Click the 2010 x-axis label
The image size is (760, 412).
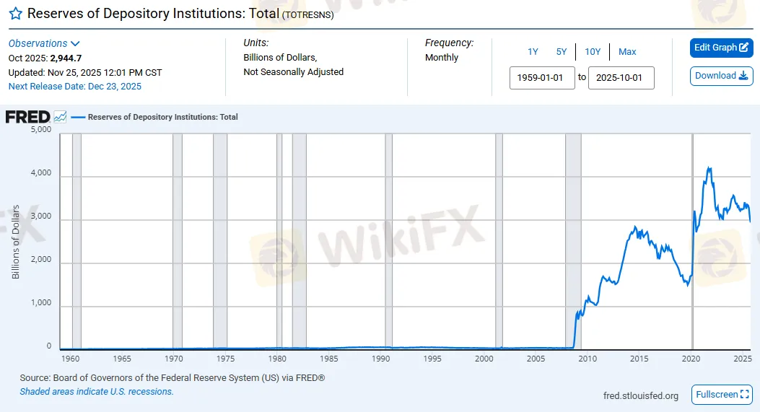(588, 359)
